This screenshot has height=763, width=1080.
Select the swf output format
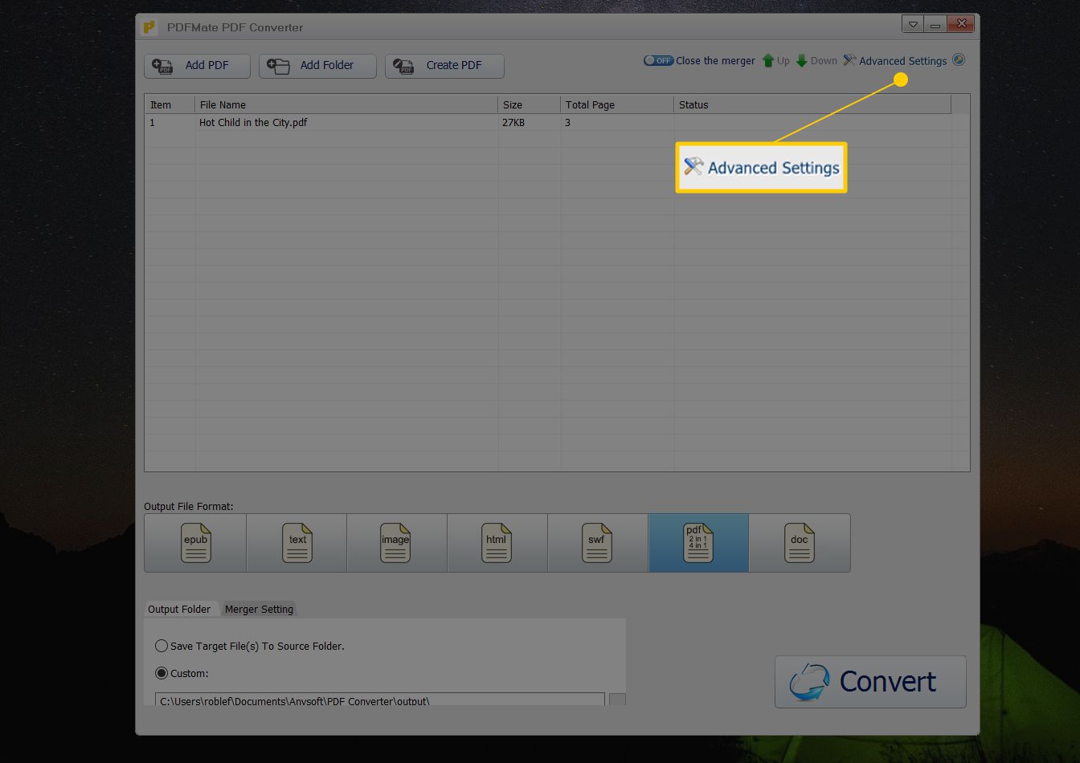tap(597, 543)
